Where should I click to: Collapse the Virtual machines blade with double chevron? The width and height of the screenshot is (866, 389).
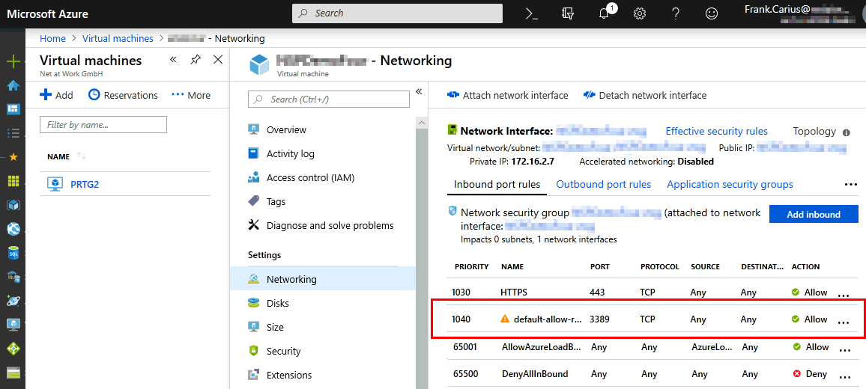[173, 59]
